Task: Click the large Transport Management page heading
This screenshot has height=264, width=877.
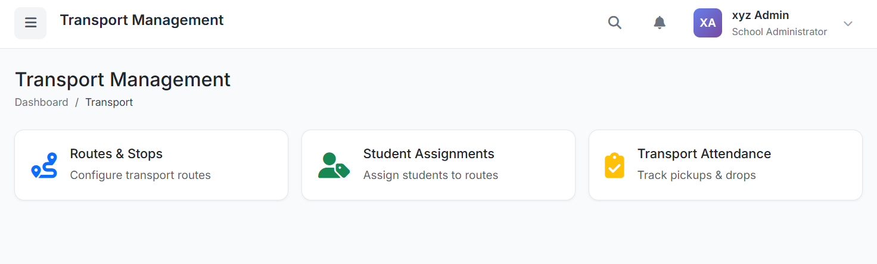Action: (x=123, y=80)
